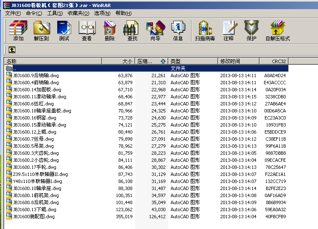Select file JBJ1600.18轴承座盖板.dwg
This screenshot has height=229, width=318.
coord(42,111)
